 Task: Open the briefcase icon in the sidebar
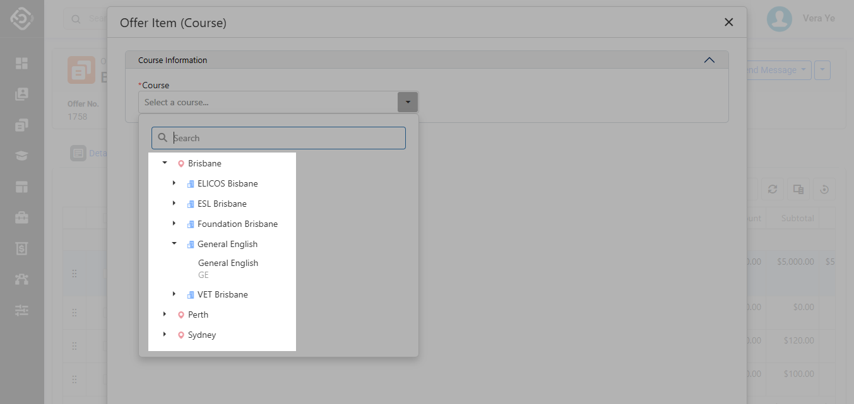pos(22,217)
